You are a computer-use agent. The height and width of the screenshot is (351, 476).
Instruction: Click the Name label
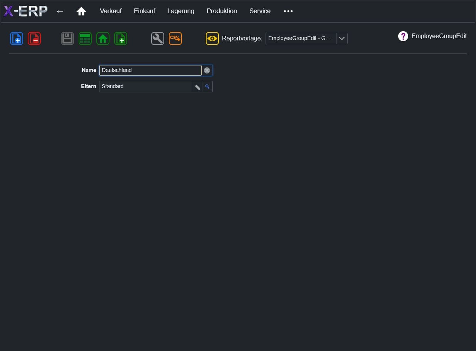coord(89,70)
